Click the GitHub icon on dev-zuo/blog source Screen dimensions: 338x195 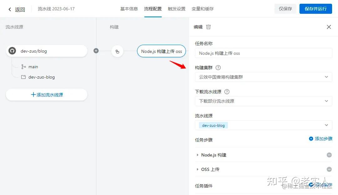point(12,51)
